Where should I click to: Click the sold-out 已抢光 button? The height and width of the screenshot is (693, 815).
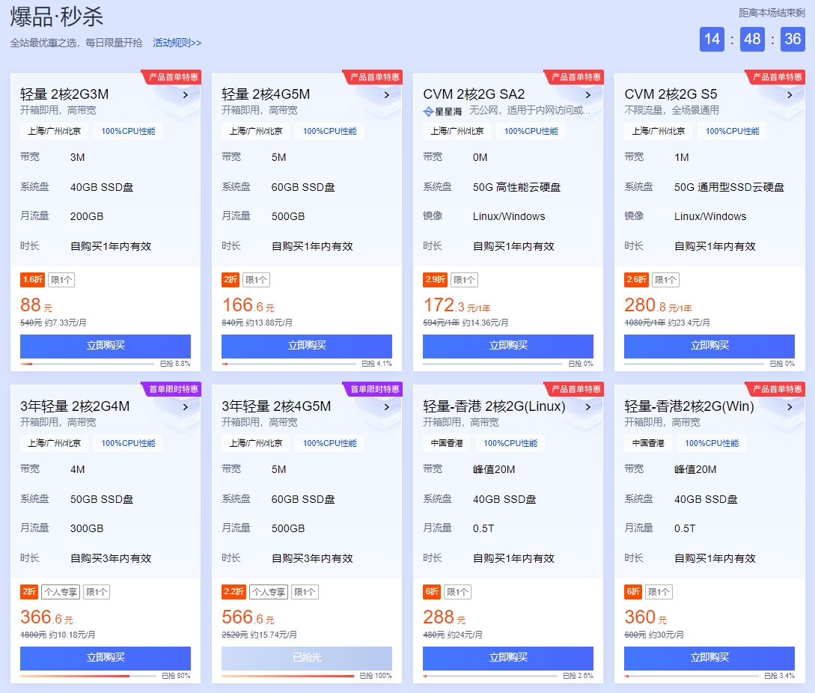307,658
